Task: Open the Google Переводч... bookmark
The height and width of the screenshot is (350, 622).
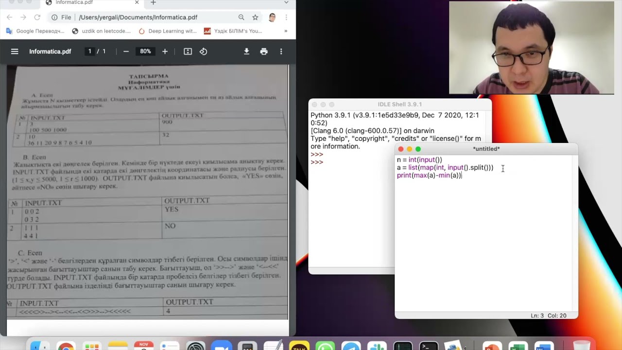Action: (x=35, y=31)
